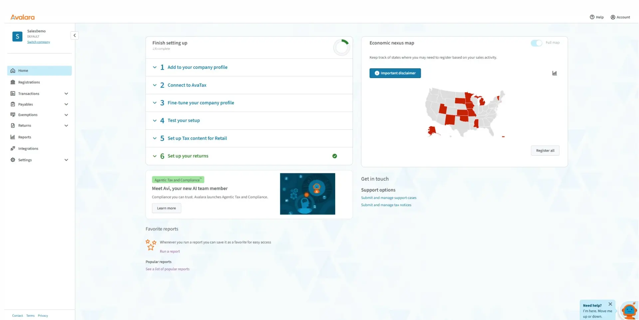Collapse the sidebar with arrow button

click(75, 35)
